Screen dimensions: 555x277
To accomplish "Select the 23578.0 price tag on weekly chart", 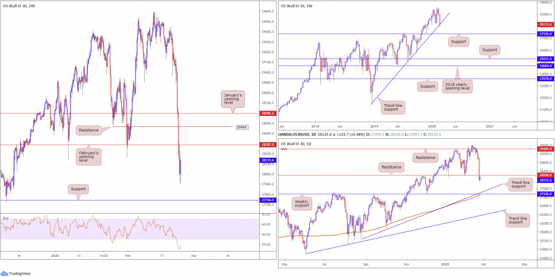I will tap(545, 79).
